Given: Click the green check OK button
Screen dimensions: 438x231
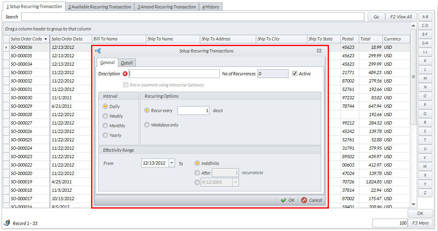Looking at the screenshot, I should coord(287,200).
